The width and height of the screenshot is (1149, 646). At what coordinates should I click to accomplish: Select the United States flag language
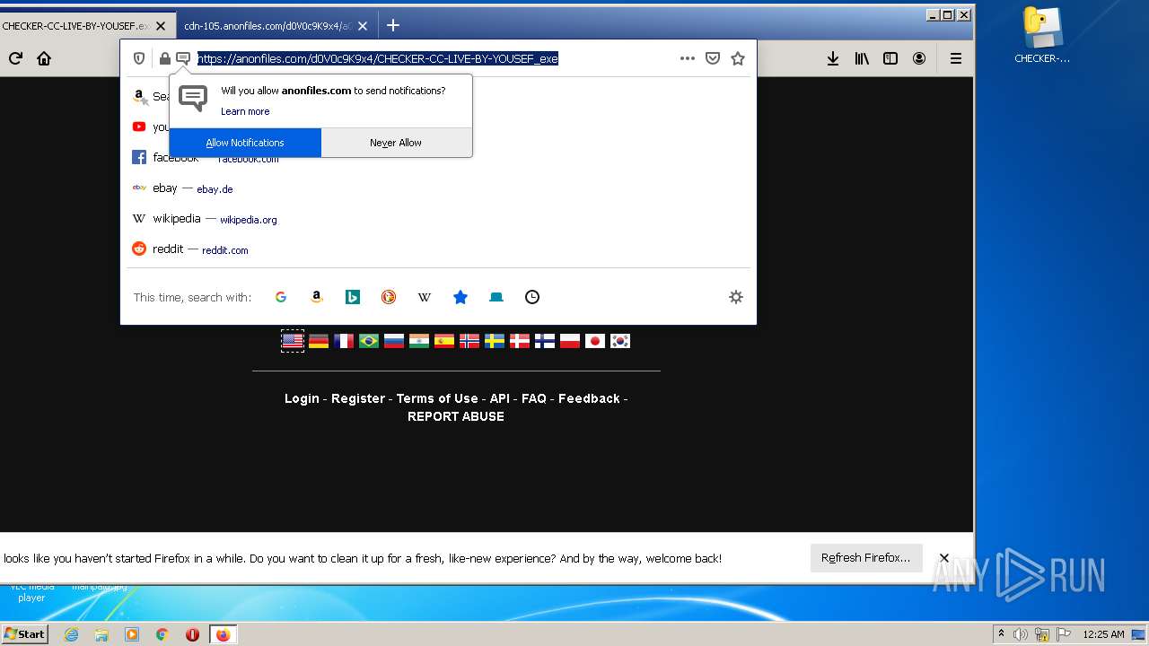(x=293, y=341)
